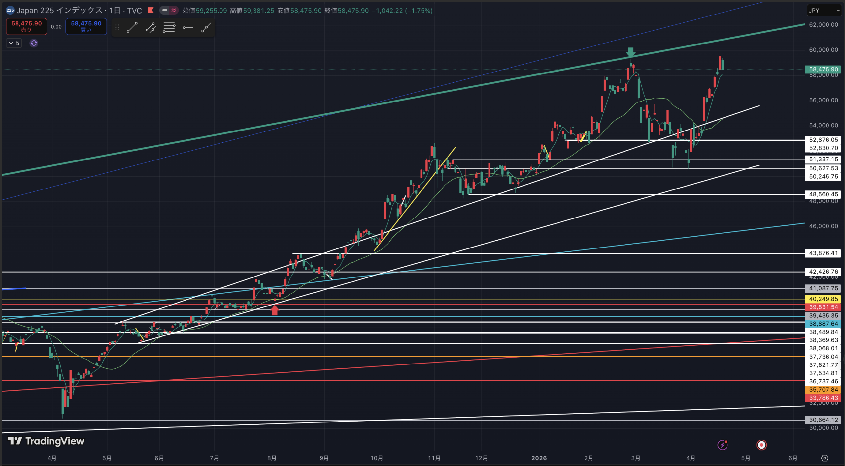Open chart settings gear at bottom right
The image size is (845, 466).
point(824,458)
